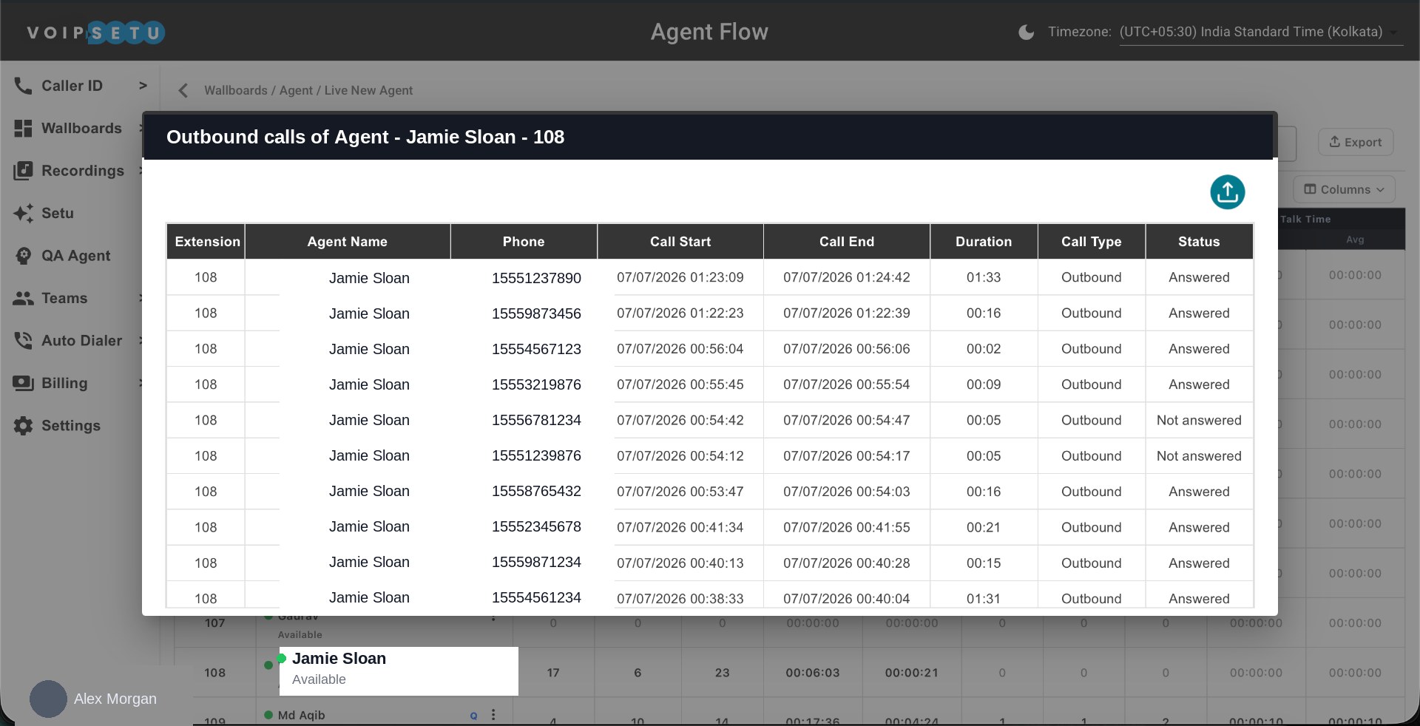This screenshot has height=726, width=1420.
Task: Open Md Aqib row three-dot menu
Action: (493, 715)
